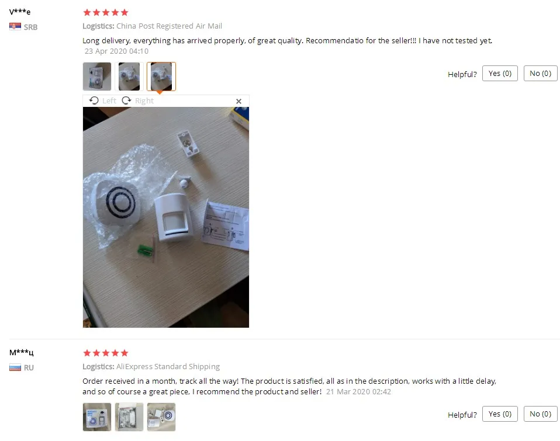
Task: Click the Serbian flag icon beside SRB
Action: click(15, 27)
